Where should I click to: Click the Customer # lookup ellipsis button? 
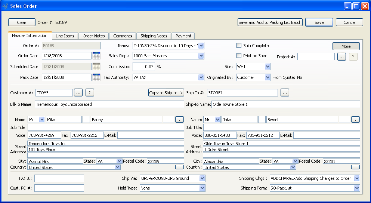[78, 93]
